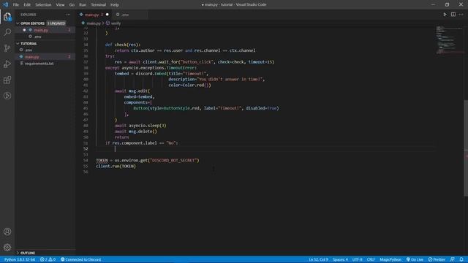Change encoding via UTF-8 status item
Image resolution: width=468 pixels, height=263 pixels.
358,259
